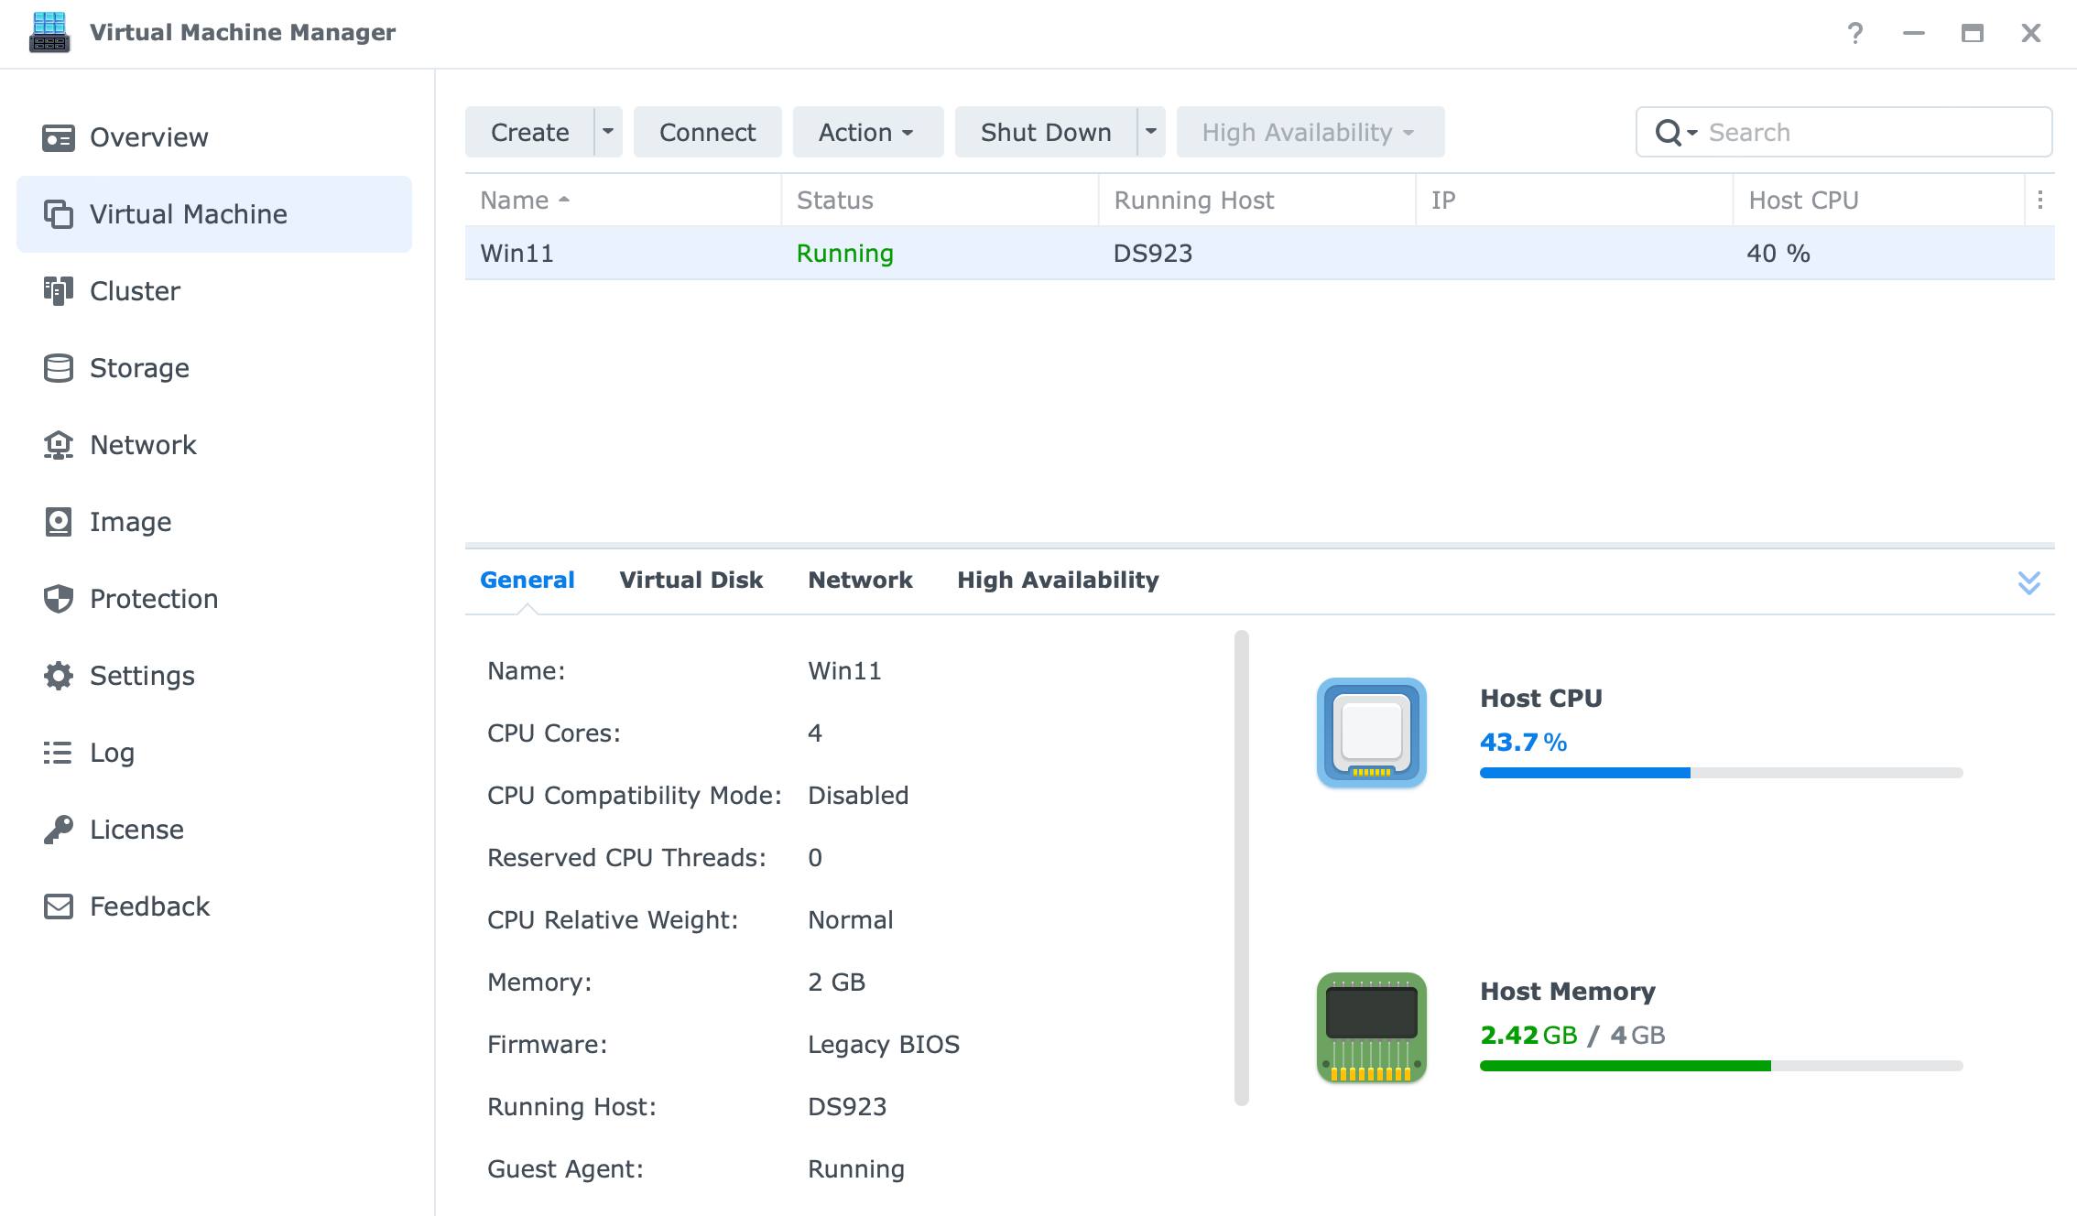Switch to the Virtual Disk tab
This screenshot has width=2077, height=1216.
pyautogui.click(x=691, y=580)
